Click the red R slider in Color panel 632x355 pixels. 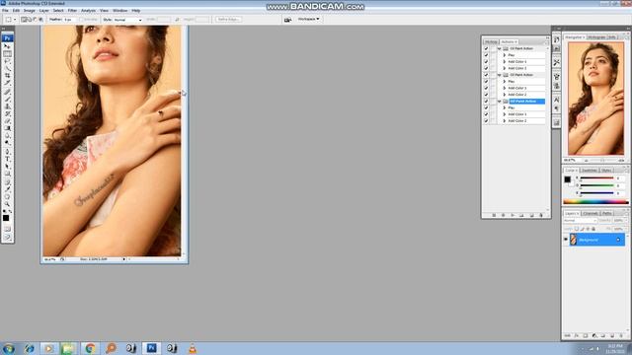596,177
